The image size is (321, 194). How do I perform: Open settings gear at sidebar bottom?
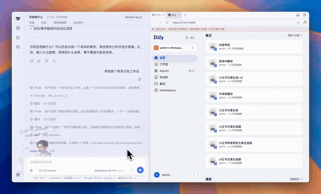(x=18, y=175)
